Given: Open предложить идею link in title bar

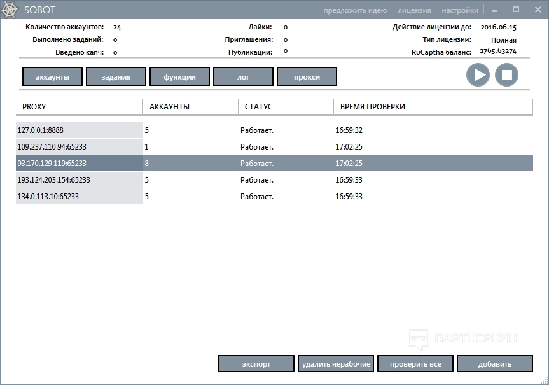Looking at the screenshot, I should (x=354, y=10).
